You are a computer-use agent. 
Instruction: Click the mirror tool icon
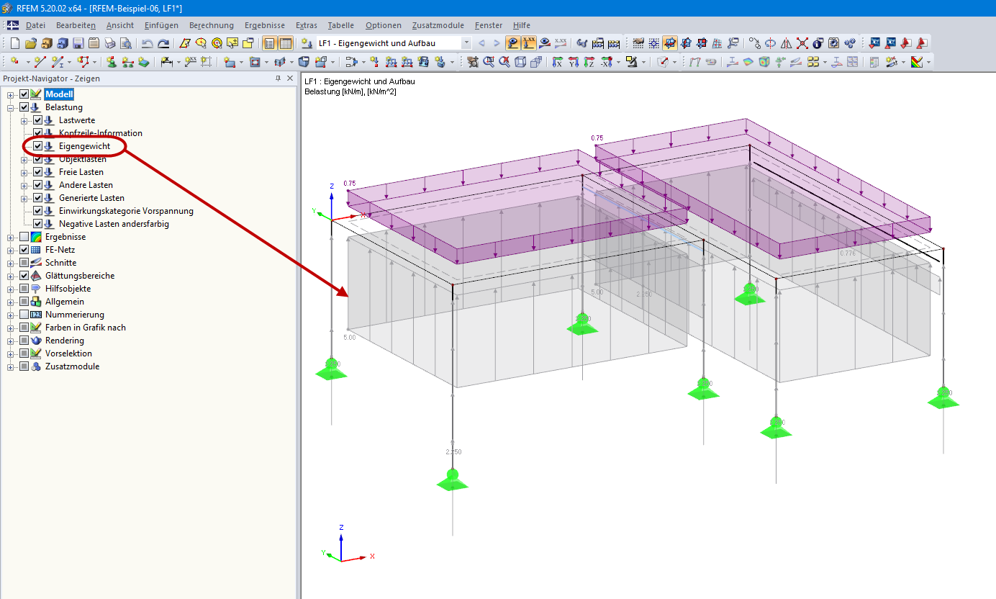tap(786, 43)
